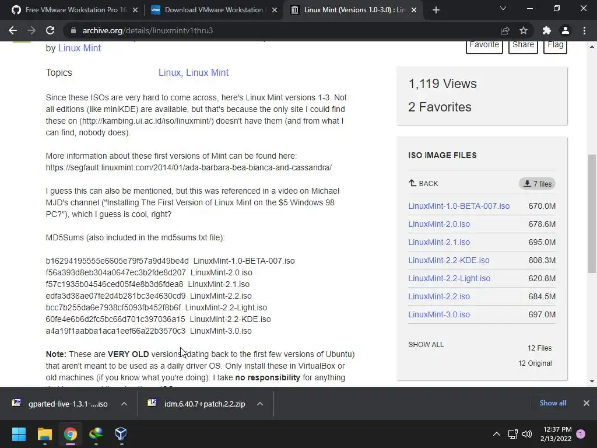Show all downloads

pos(553,403)
